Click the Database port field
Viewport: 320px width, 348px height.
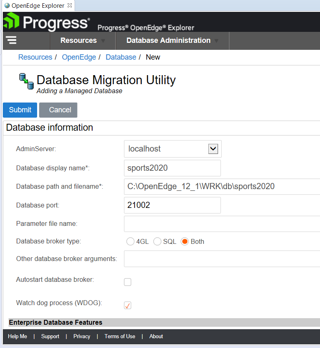[172, 205]
